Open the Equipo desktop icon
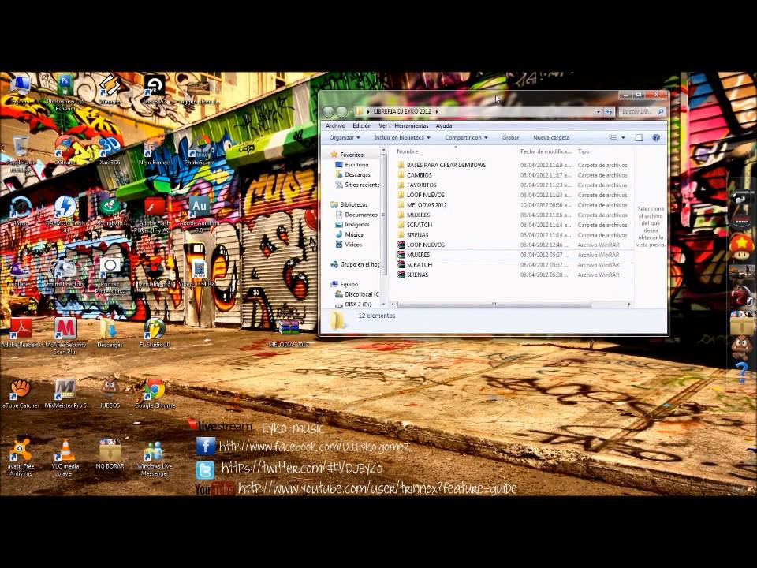Screen dimensions: 757x568 pos(21,90)
